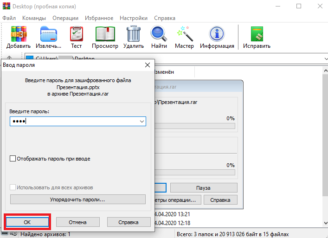The image size is (328, 238).
Task: Click the key icon in status bar
Action: click(13, 234)
